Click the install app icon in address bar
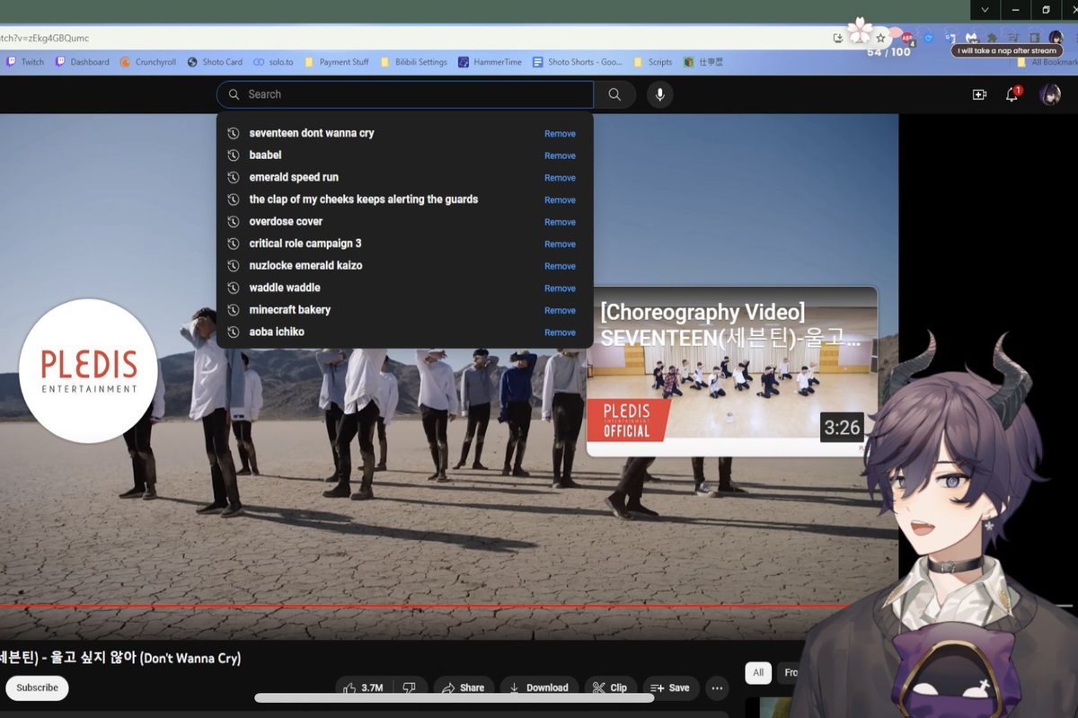Image resolution: width=1078 pixels, height=718 pixels. 838,38
